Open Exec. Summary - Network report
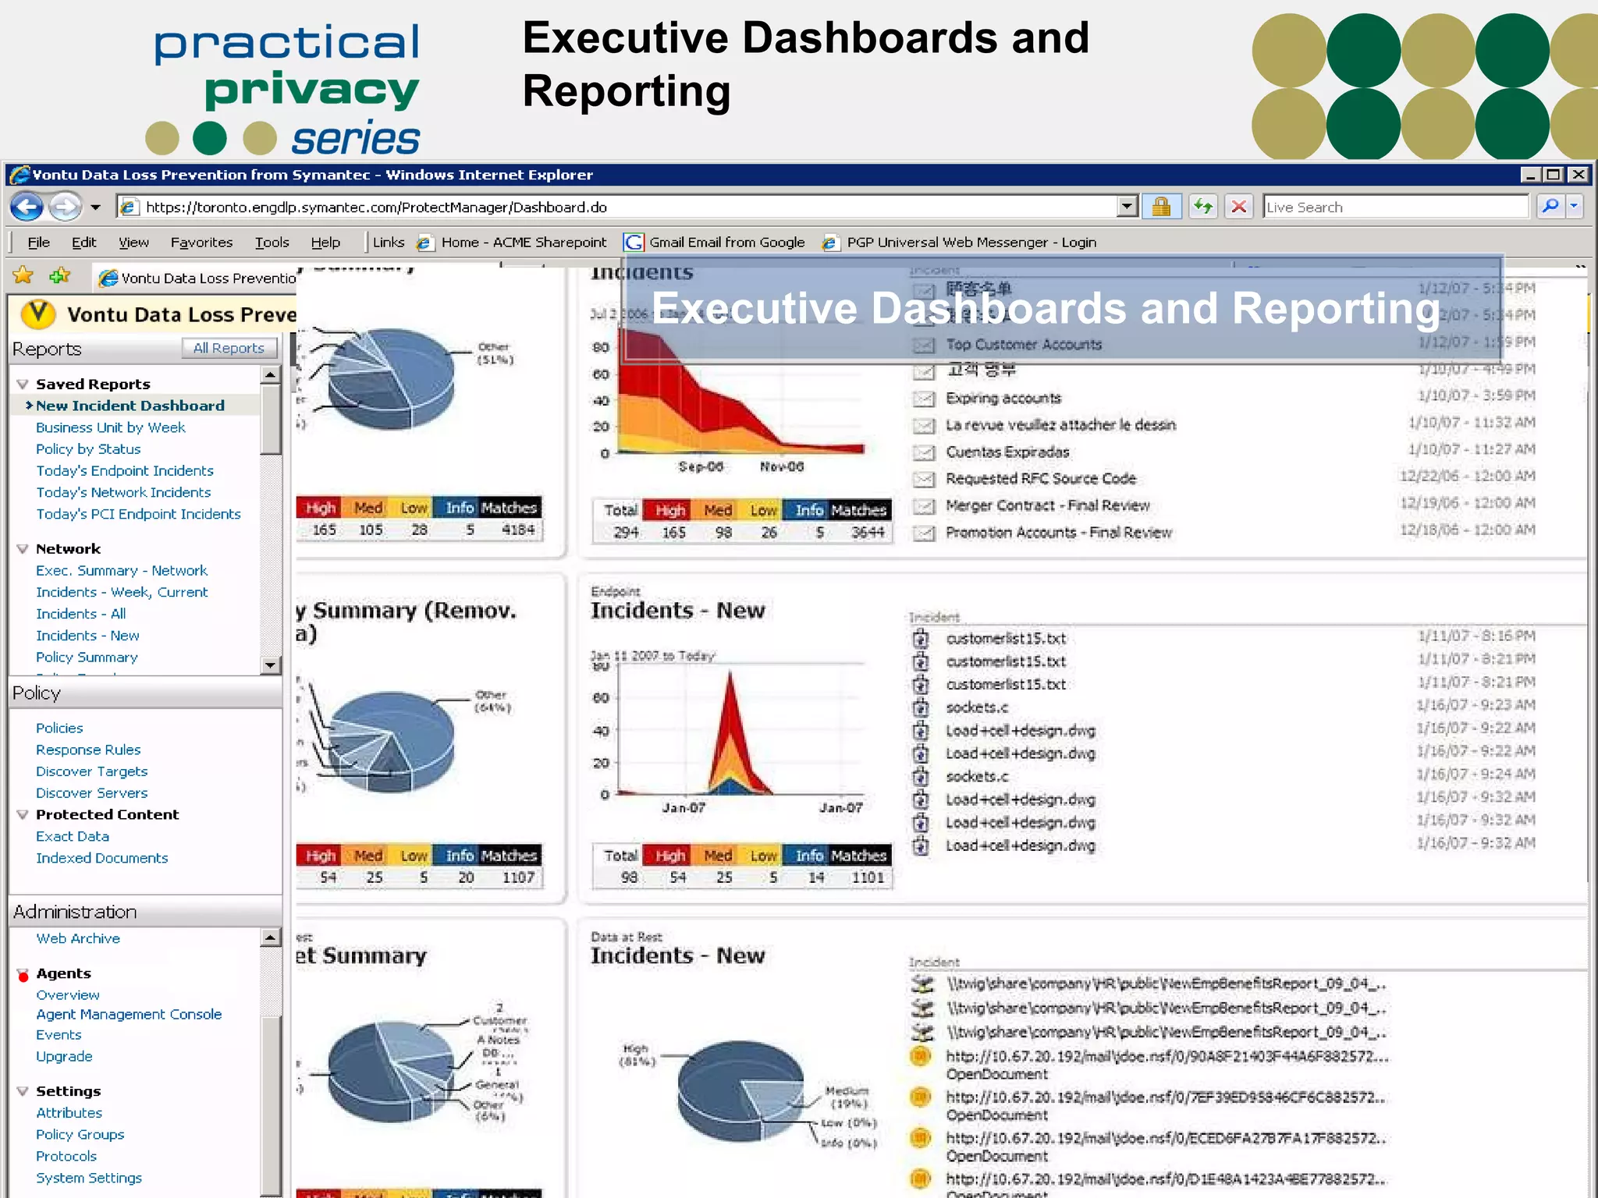This screenshot has height=1198, width=1598. [x=122, y=570]
